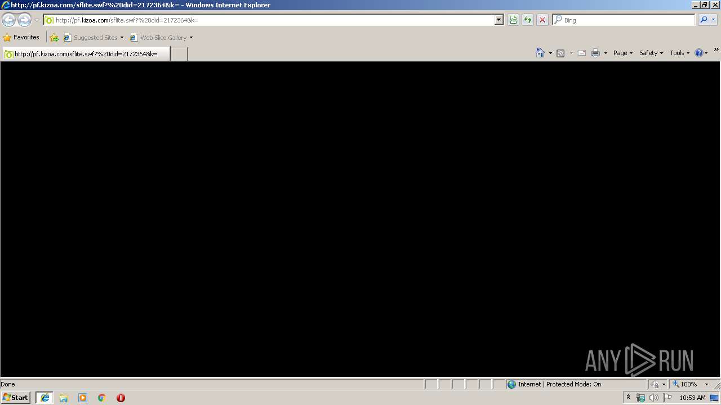
Task: Click the volume speaker tray icon
Action: pos(654,398)
